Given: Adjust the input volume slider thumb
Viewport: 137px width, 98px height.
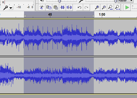Looking at the screenshot, I should [116, 1].
